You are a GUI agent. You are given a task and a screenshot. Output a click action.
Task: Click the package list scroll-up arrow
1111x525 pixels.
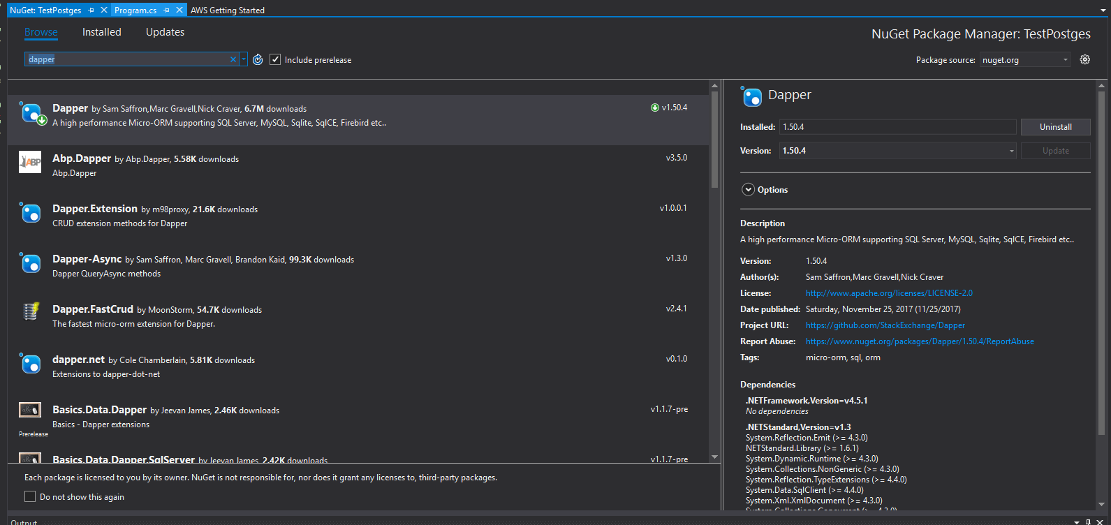714,86
